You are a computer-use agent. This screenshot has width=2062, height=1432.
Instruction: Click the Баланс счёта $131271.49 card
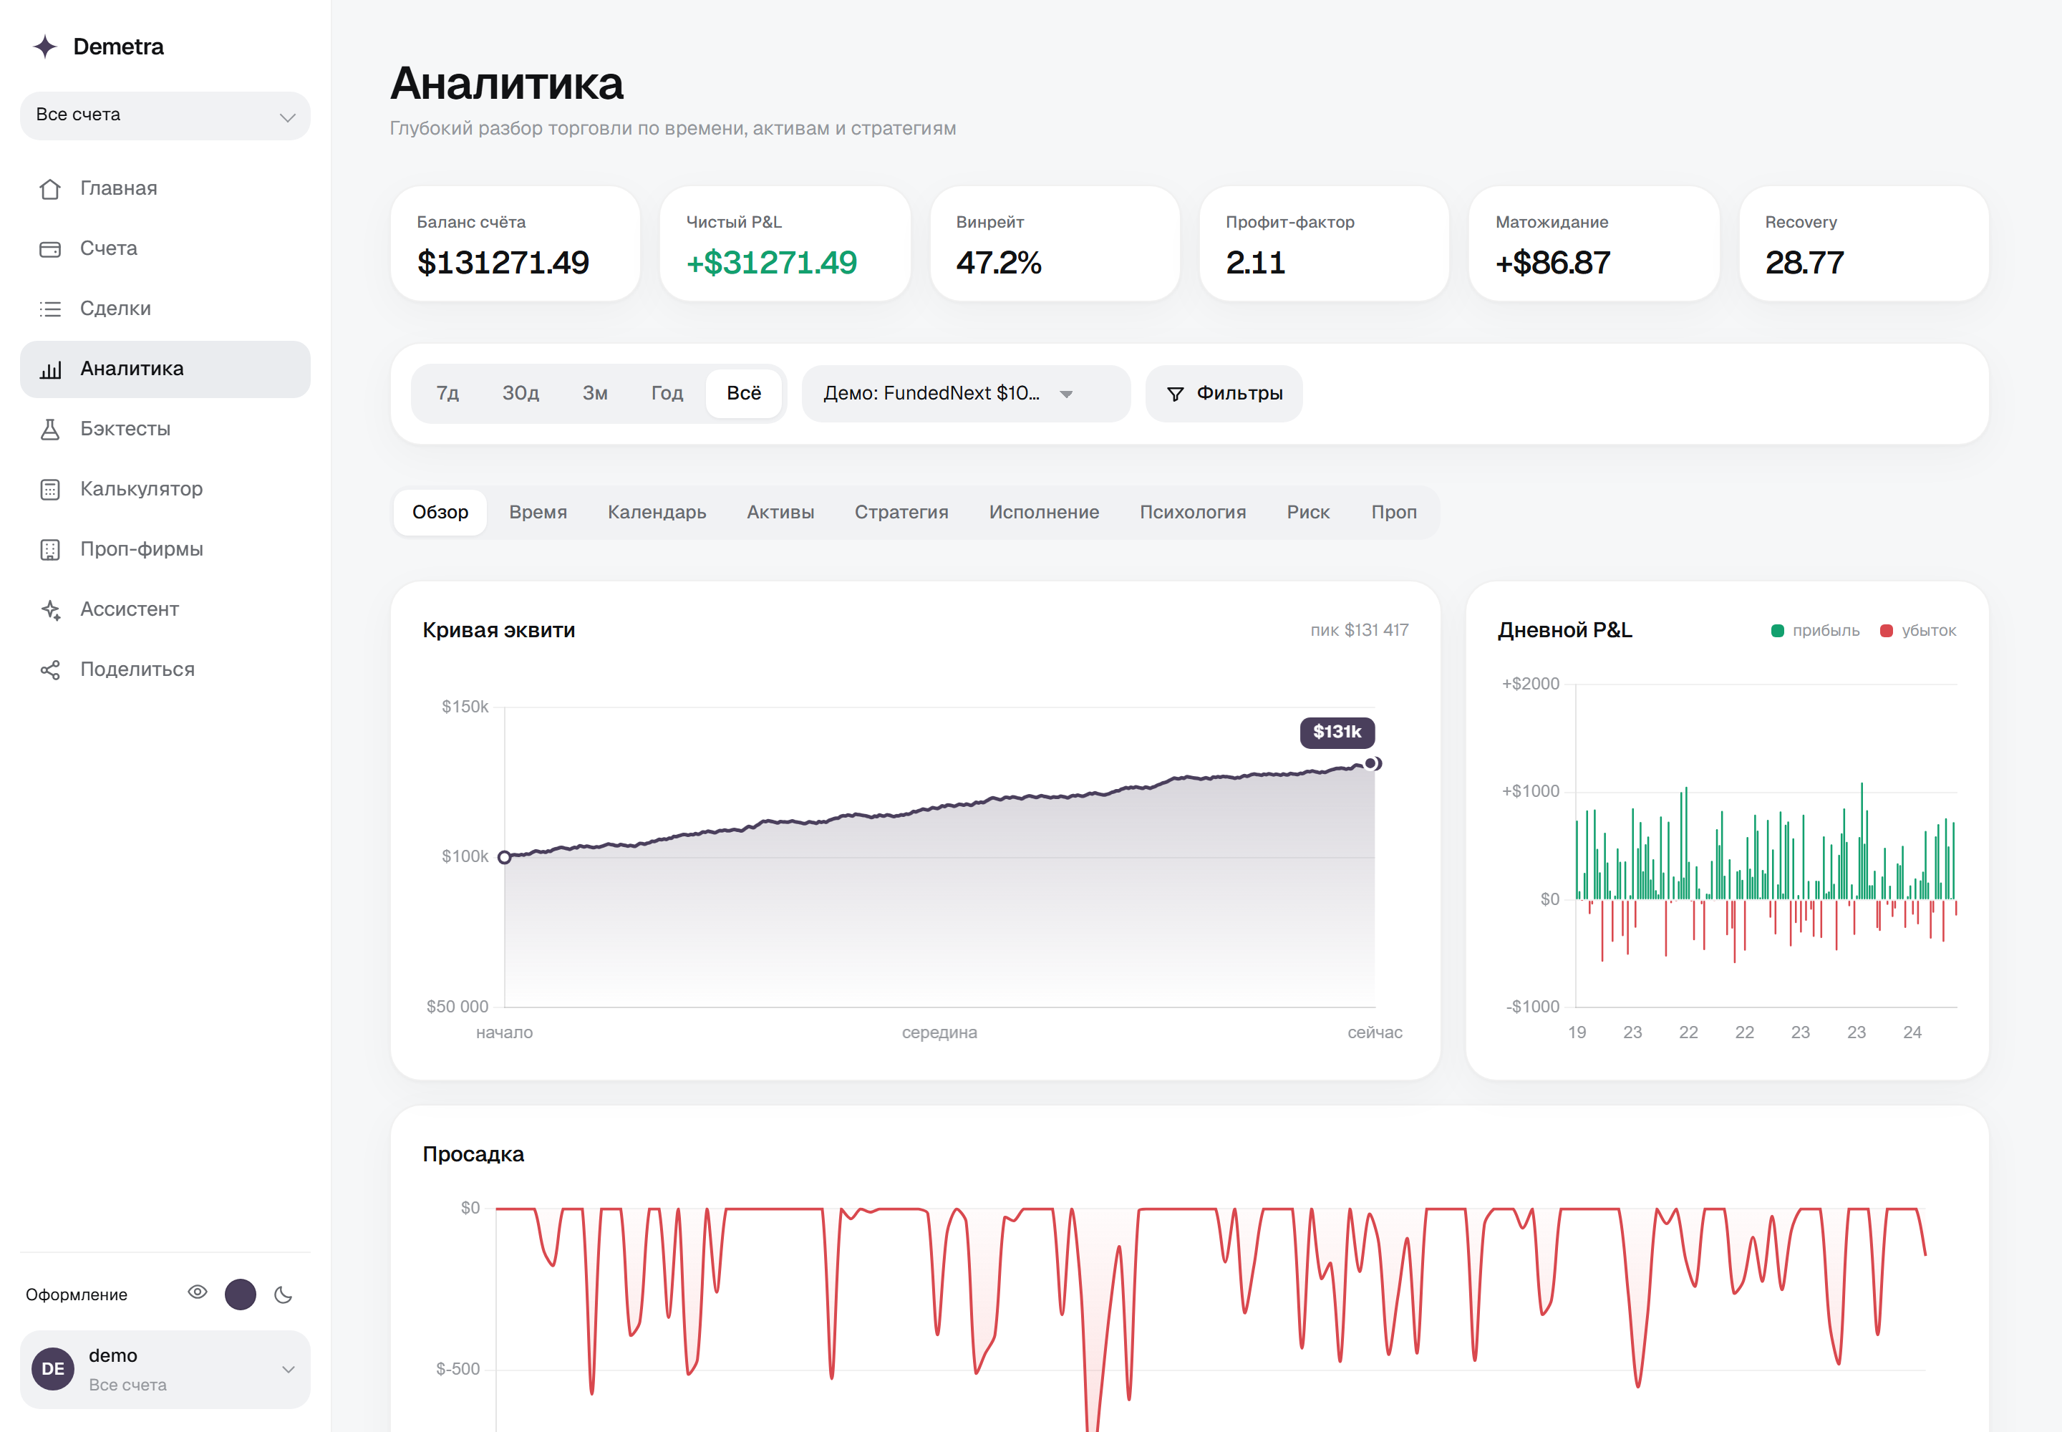(x=516, y=244)
